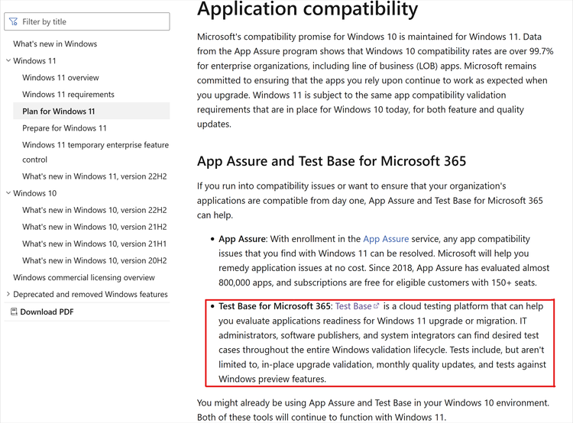Open What's new in Windows
573x423 pixels.
pyautogui.click(x=55, y=44)
